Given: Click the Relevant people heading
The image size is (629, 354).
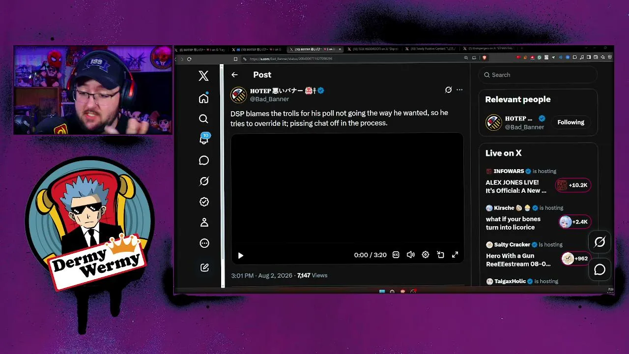Looking at the screenshot, I should pos(517,99).
